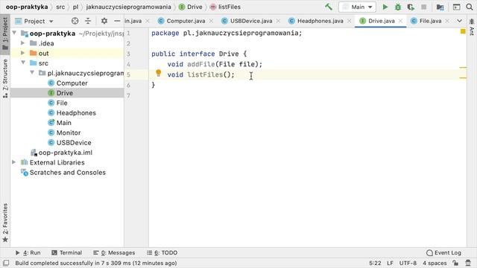
Task: Toggle the 1: Project side tab
Action: (x=5, y=33)
